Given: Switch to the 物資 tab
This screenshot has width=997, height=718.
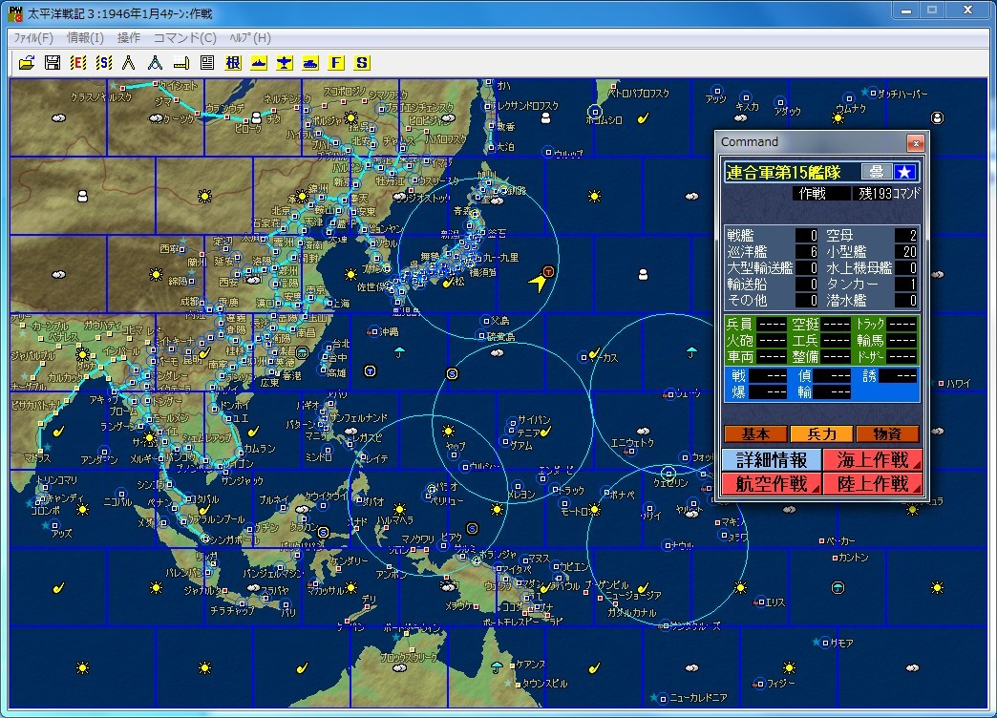Looking at the screenshot, I should click(x=887, y=434).
